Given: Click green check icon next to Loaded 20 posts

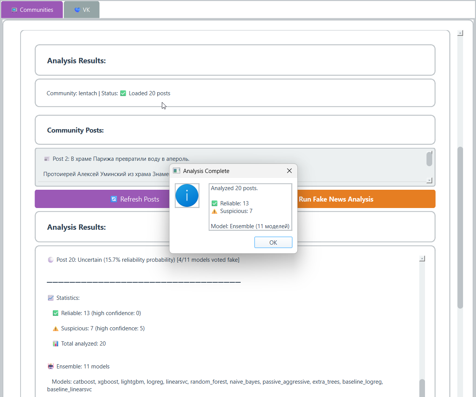Looking at the screenshot, I should (123, 93).
